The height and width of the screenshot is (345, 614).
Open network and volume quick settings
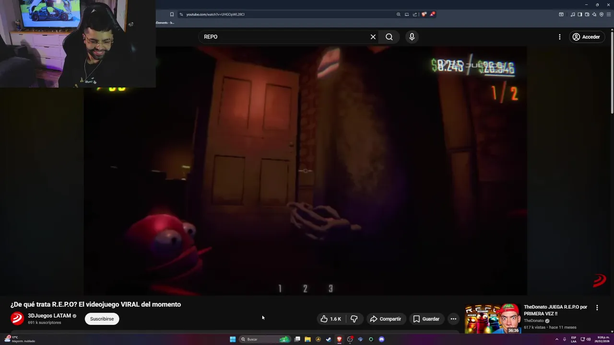[586, 339]
